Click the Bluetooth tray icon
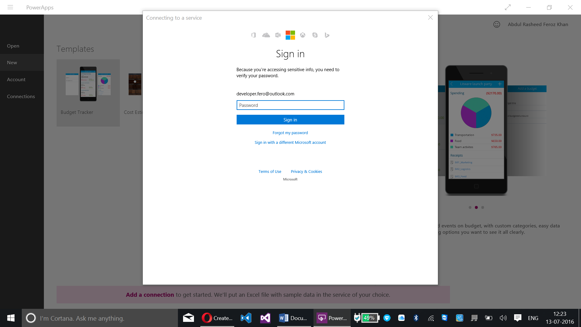Image resolution: width=581 pixels, height=327 pixels. (416, 318)
